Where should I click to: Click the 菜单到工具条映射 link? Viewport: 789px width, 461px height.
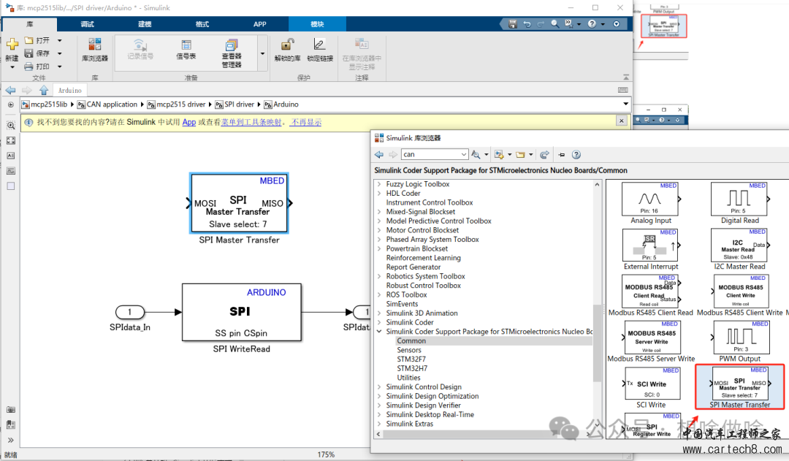[251, 122]
